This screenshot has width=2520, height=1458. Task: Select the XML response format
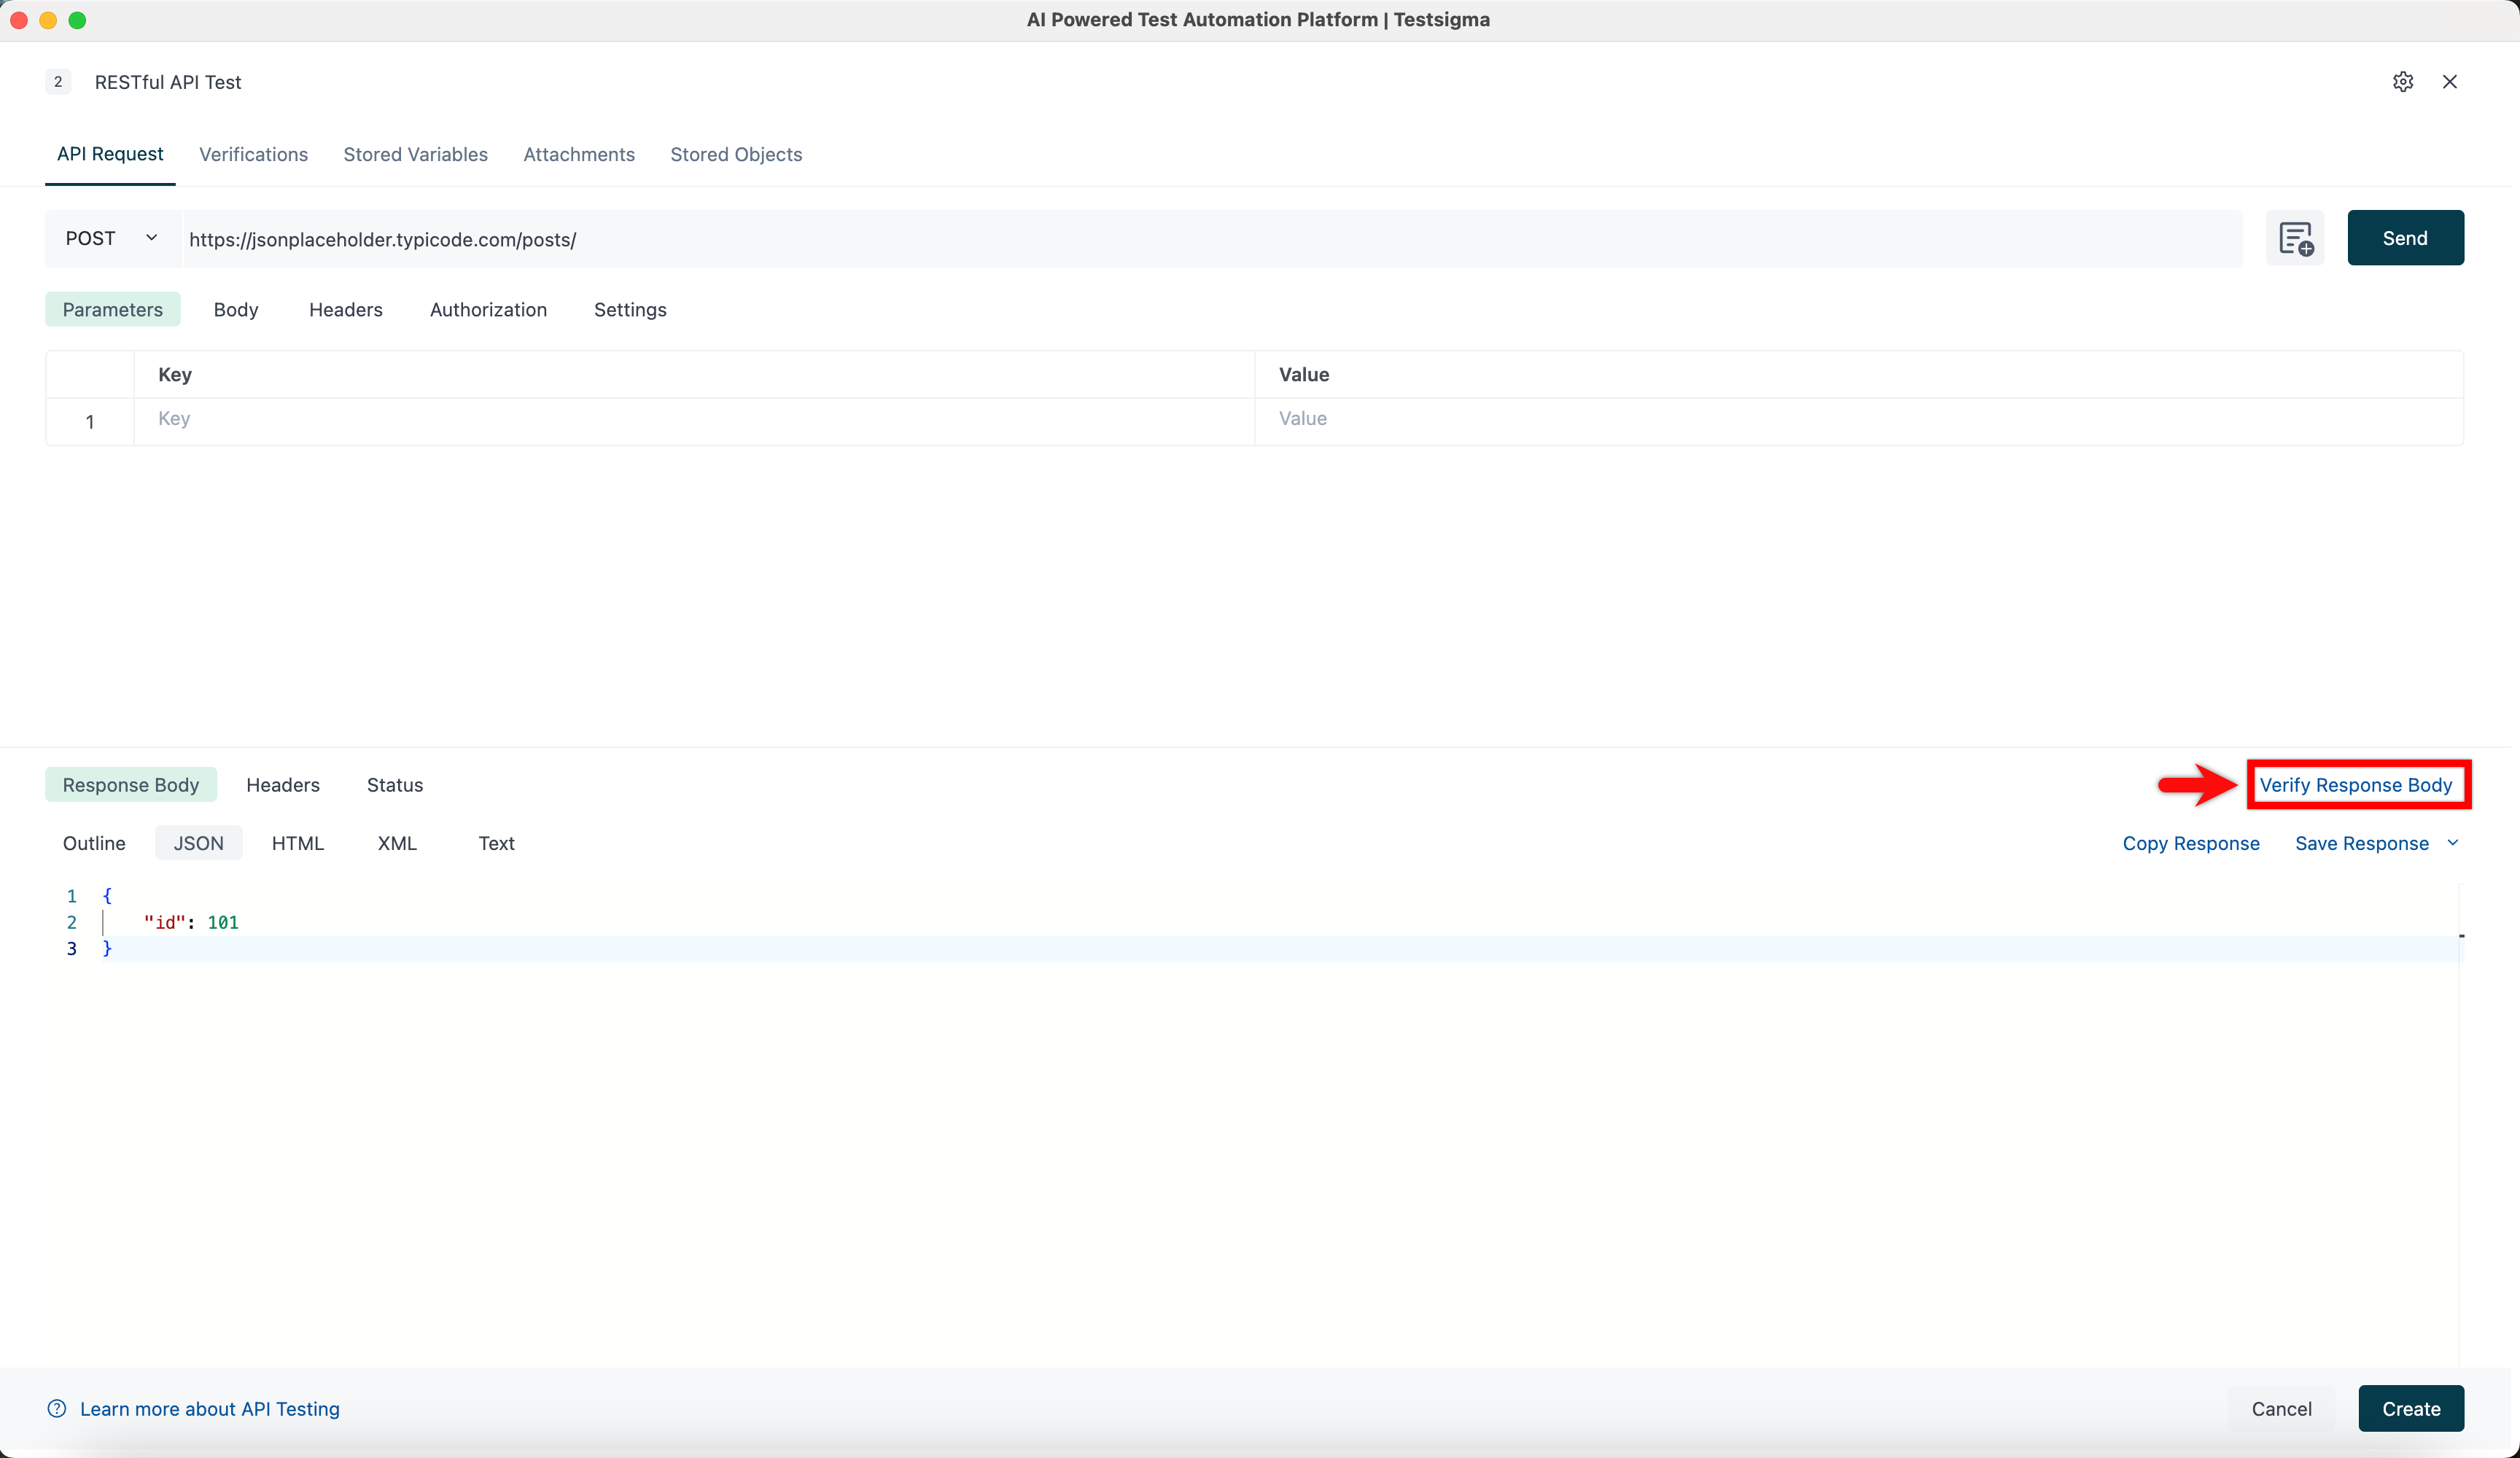(397, 843)
